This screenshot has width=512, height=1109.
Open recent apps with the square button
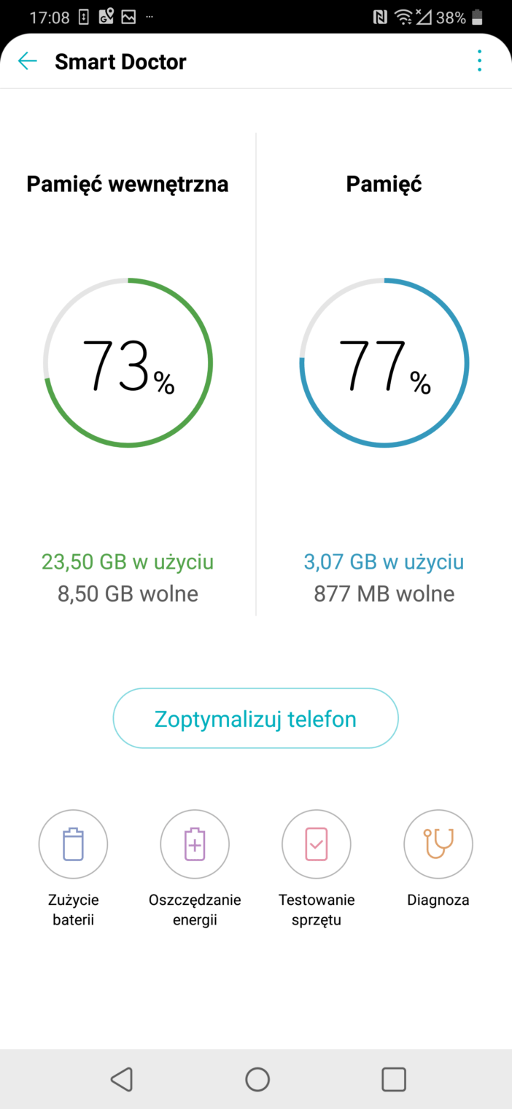[394, 1079]
